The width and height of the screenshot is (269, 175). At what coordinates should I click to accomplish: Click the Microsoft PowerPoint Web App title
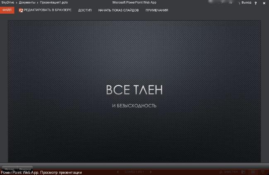(x=134, y=2)
